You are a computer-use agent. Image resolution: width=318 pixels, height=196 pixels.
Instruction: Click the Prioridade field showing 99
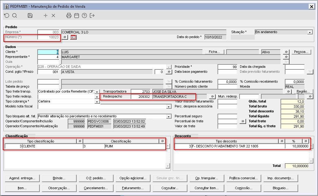[x=227, y=67]
